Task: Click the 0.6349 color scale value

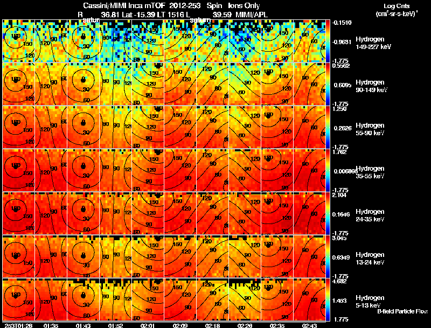Action: pos(342,257)
